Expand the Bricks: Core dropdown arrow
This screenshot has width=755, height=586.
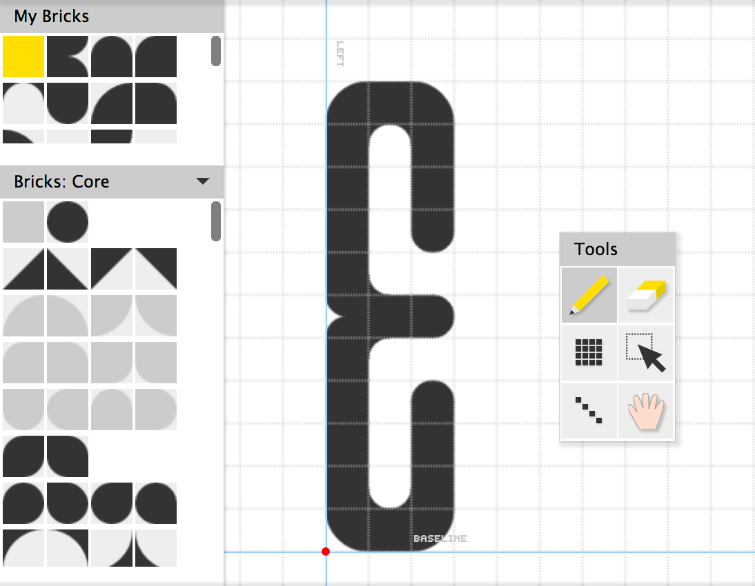click(x=203, y=181)
